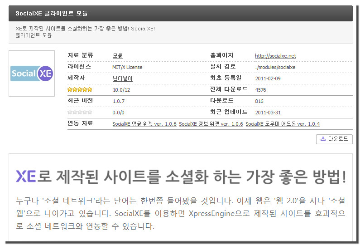Click the 연동 자료 label
The height and width of the screenshot is (245, 360).
click(80, 123)
